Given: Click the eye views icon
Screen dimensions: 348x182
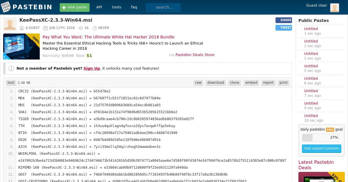Looking at the screenshot, I should point(81,28).
